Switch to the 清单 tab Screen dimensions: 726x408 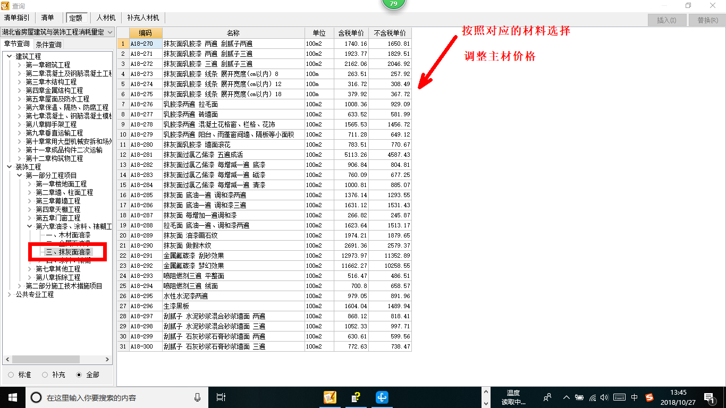point(48,18)
